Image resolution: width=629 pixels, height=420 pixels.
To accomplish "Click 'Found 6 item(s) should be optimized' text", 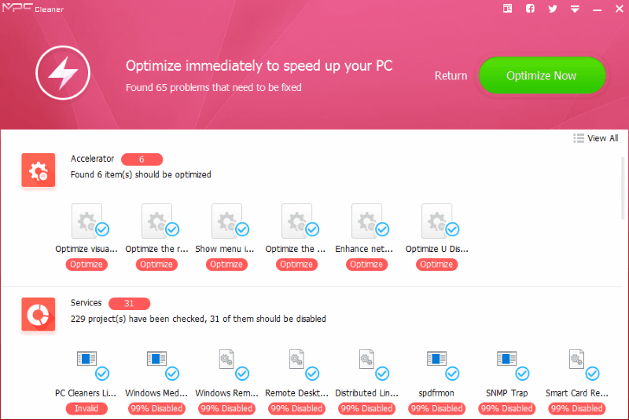I will [x=141, y=174].
